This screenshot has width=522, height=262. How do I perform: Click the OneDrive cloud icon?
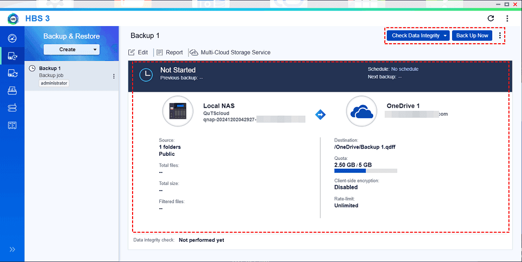tap(361, 111)
